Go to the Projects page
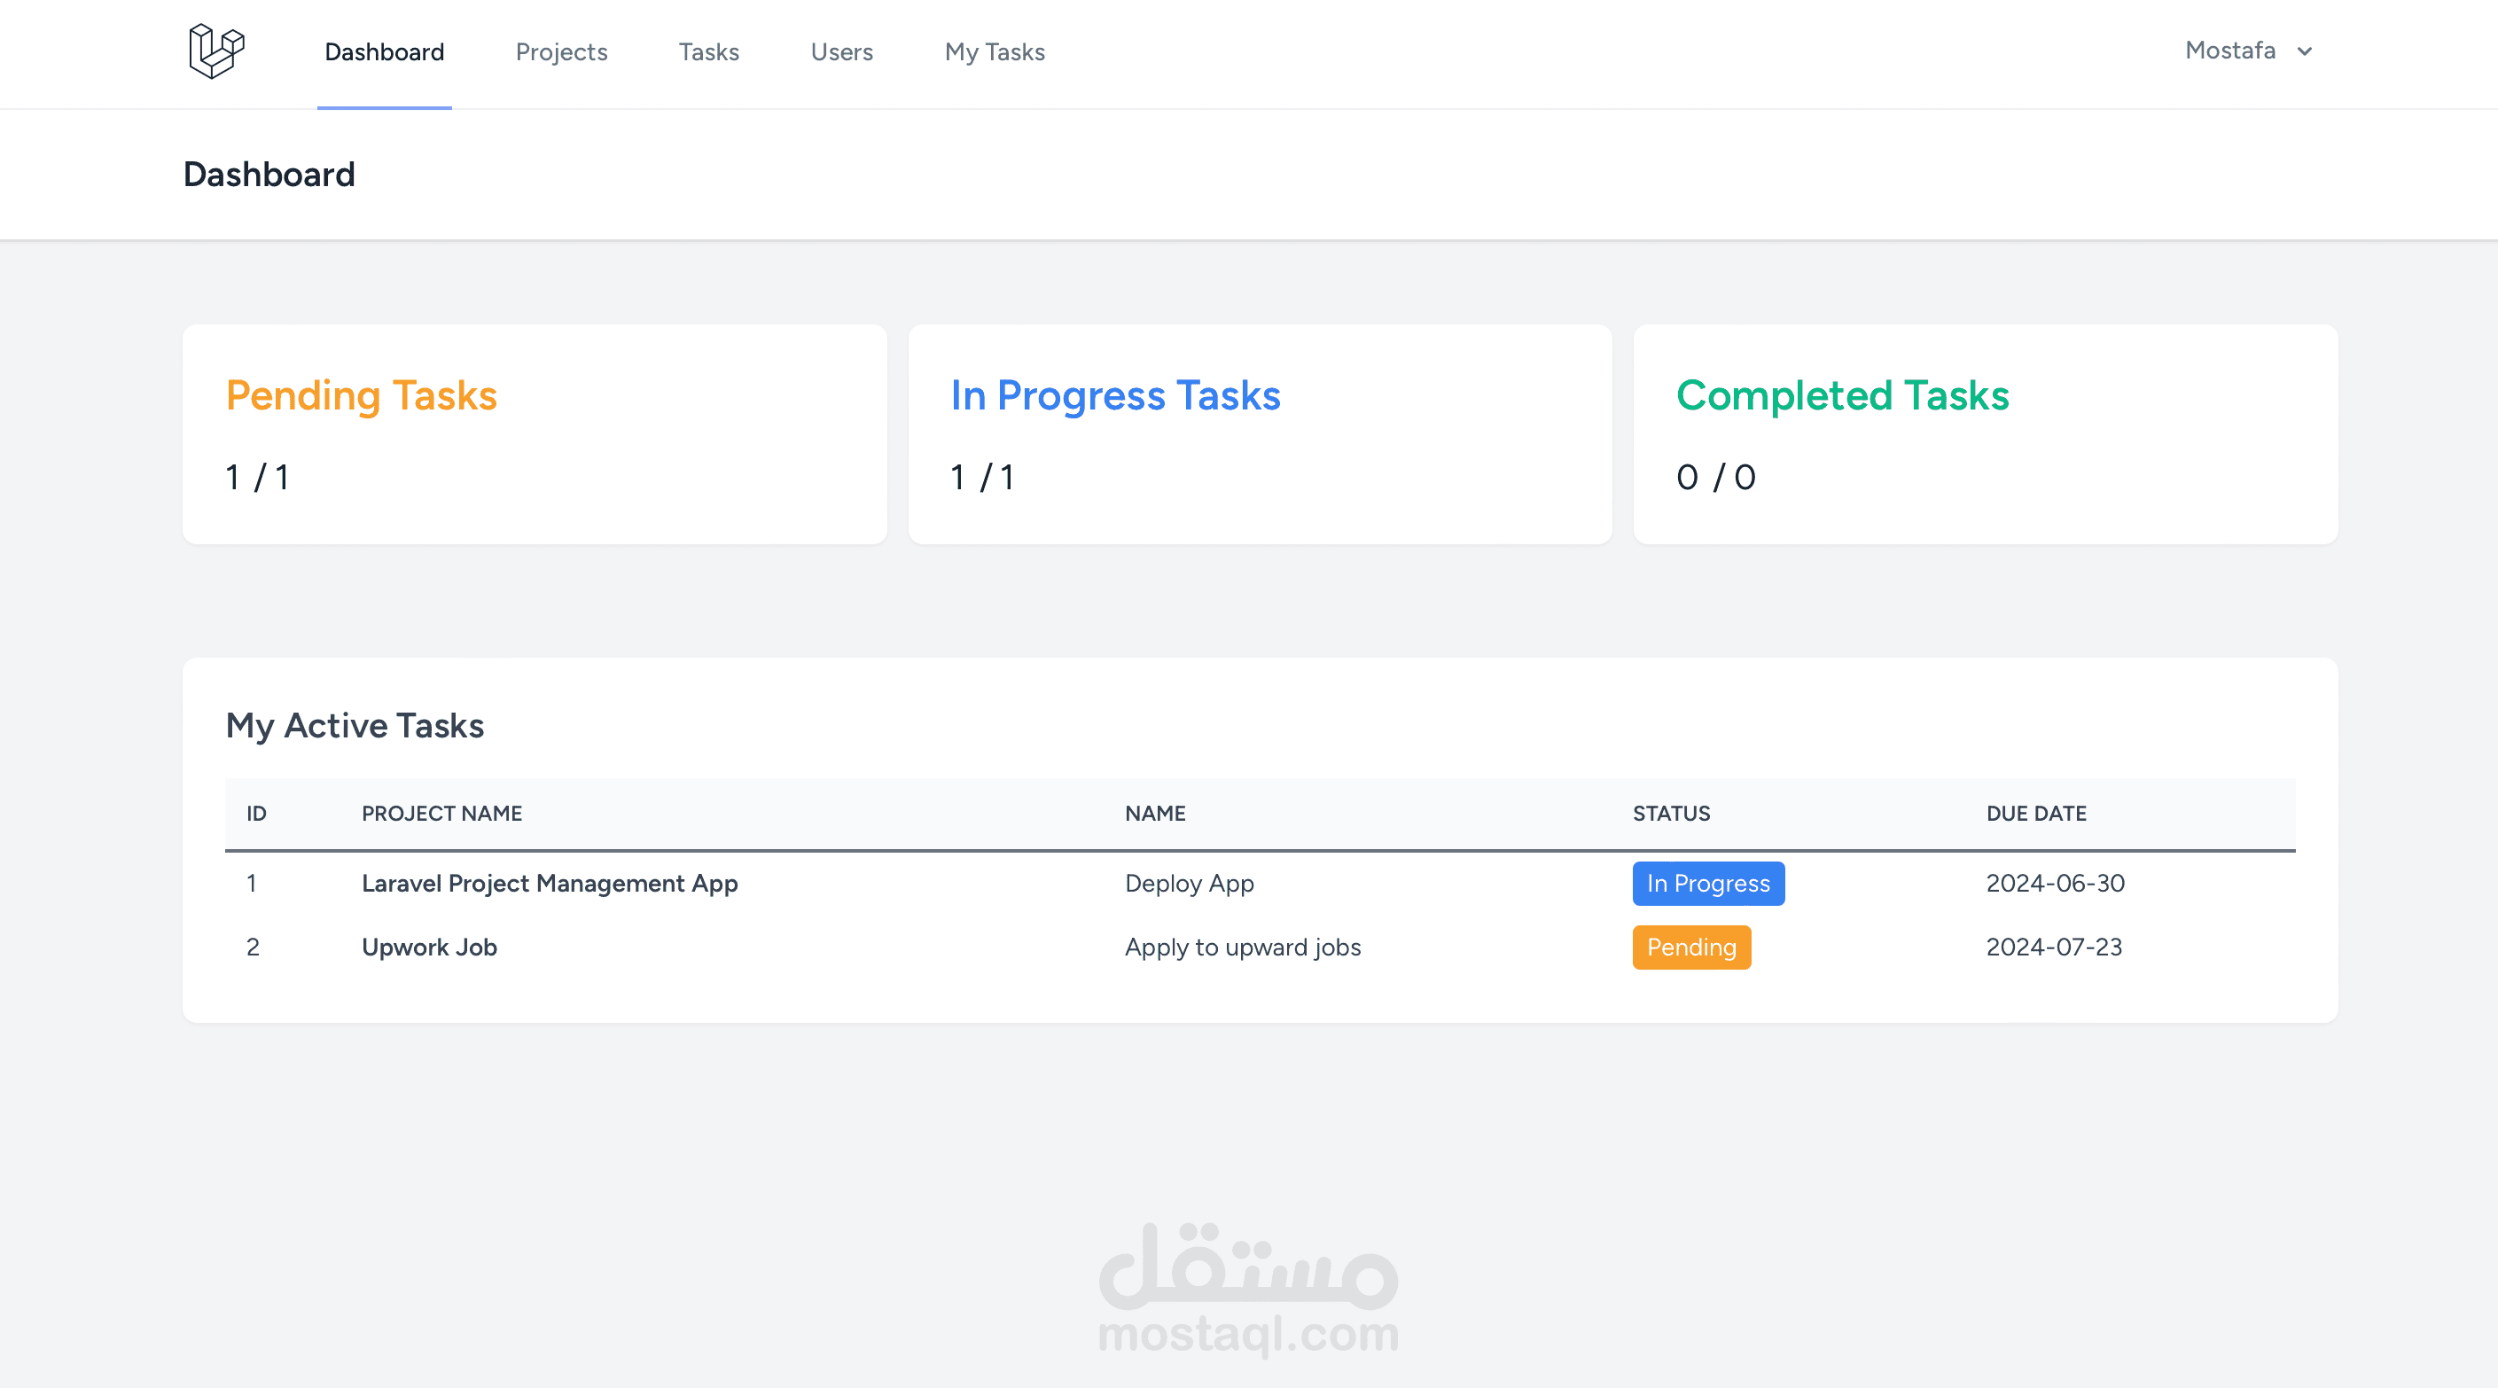Image resolution: width=2498 pixels, height=1388 pixels. pyautogui.click(x=561, y=52)
